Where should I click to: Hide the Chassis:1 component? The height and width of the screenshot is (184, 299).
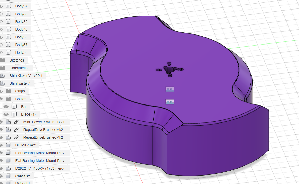(1, 176)
